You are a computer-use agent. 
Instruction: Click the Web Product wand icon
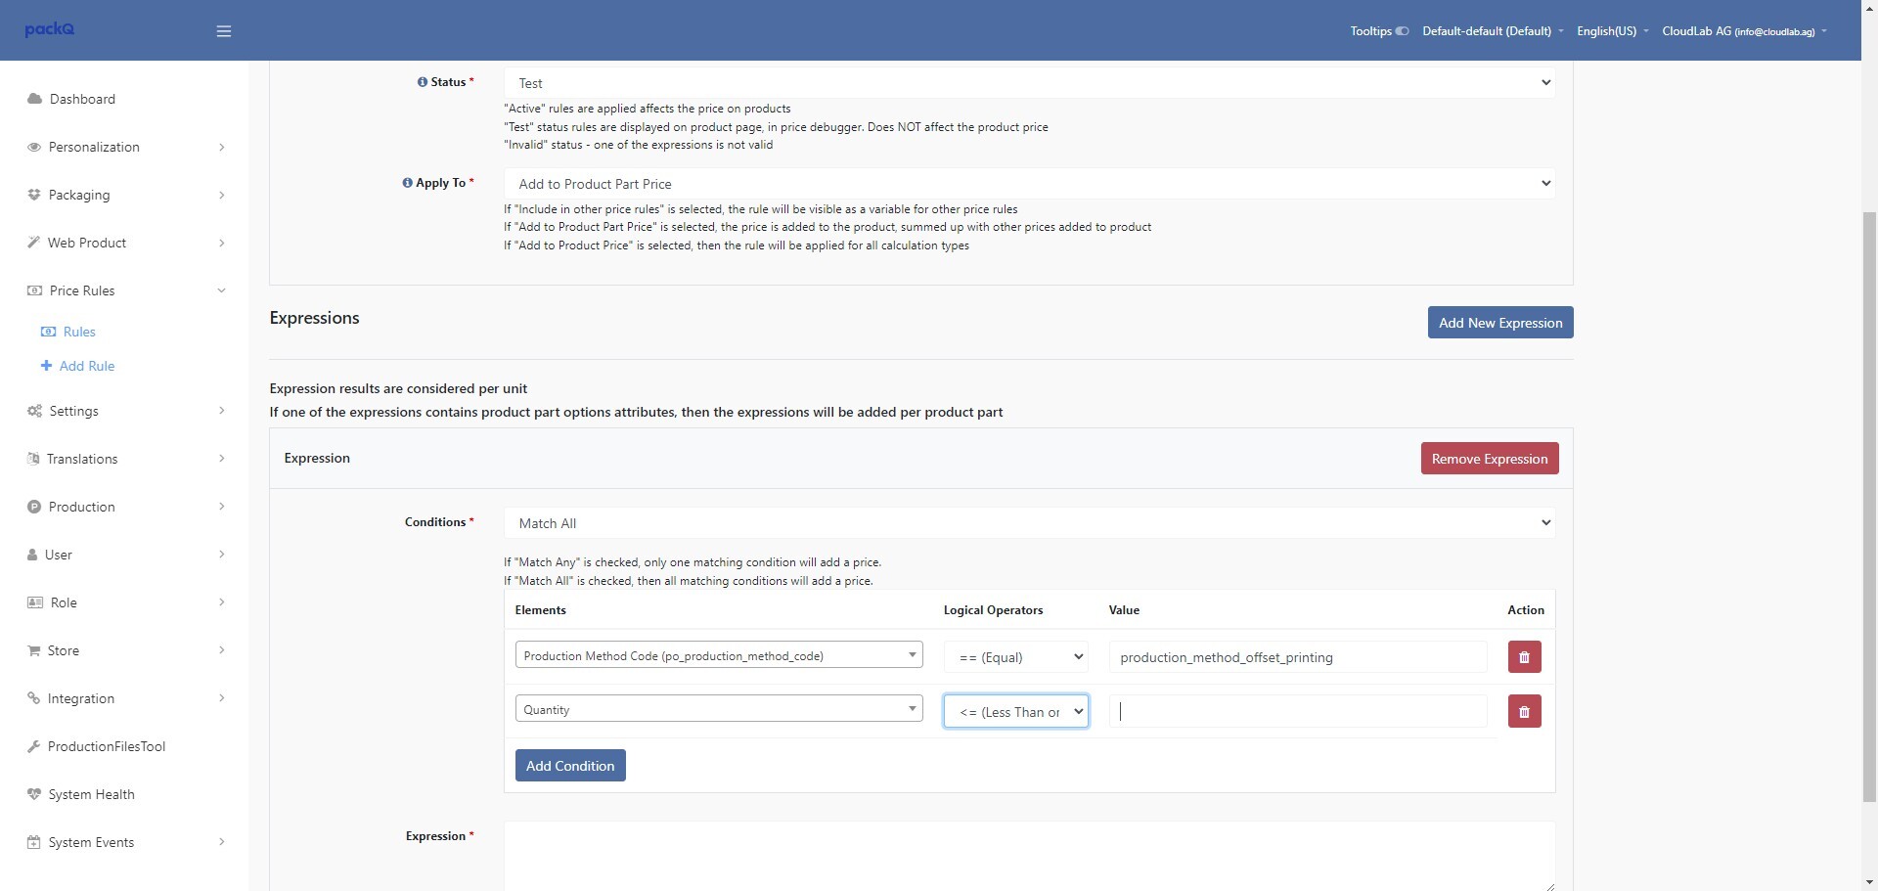34,243
